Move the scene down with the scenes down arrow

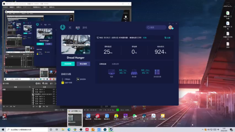coord(14,106)
